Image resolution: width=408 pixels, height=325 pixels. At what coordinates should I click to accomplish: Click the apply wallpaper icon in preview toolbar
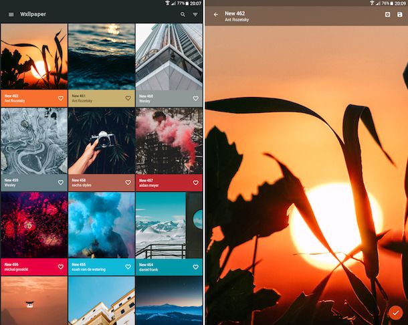tap(387, 15)
